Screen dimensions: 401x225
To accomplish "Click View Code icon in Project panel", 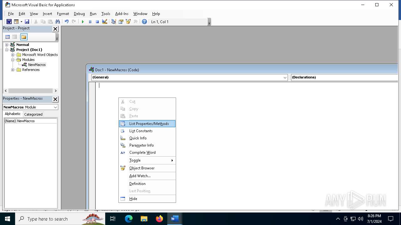I will pos(8,37).
